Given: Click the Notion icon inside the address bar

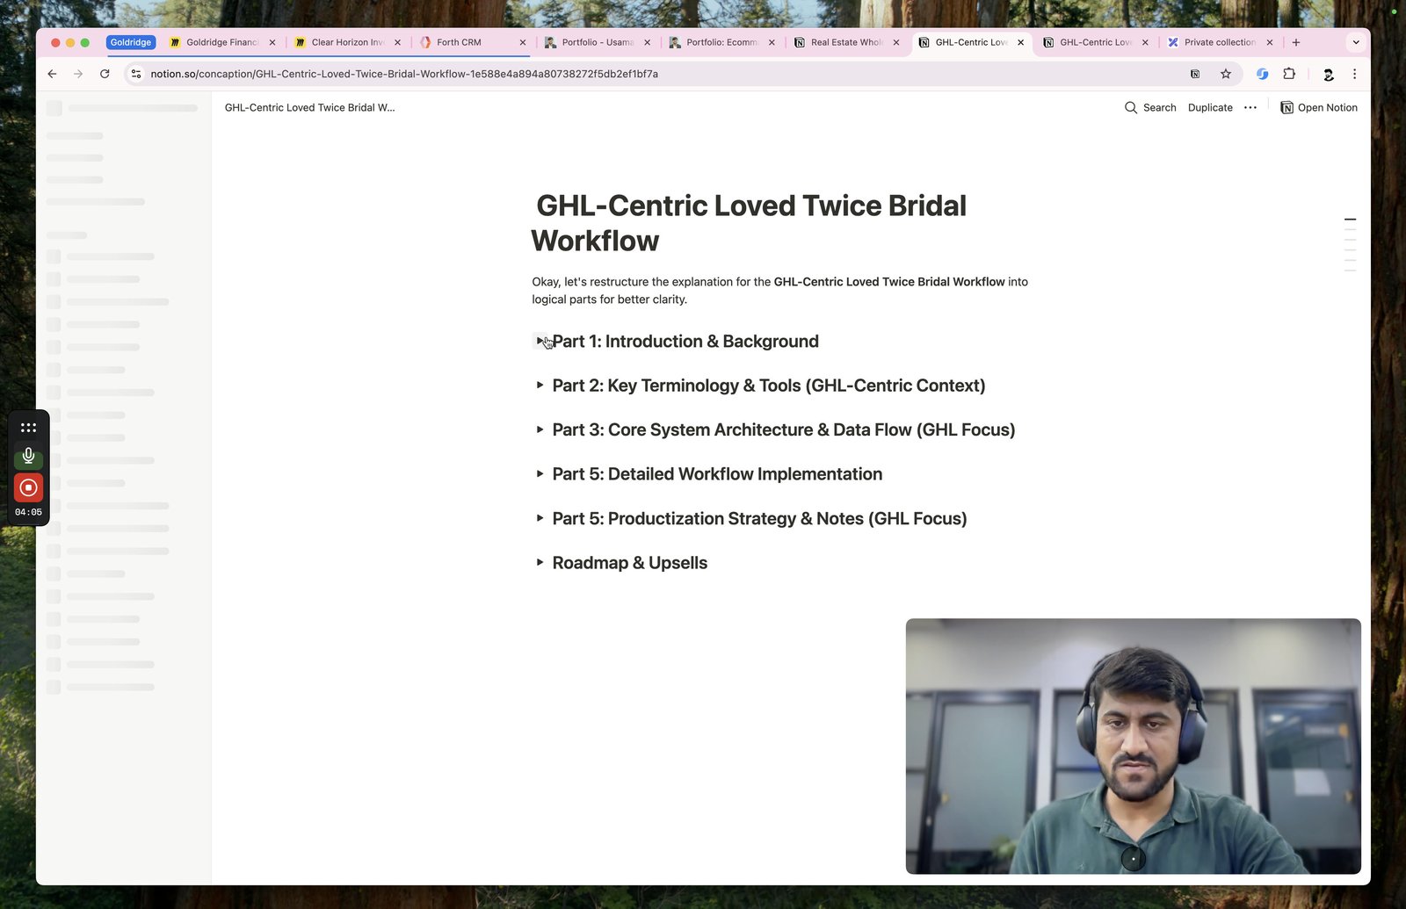Looking at the screenshot, I should (1195, 74).
